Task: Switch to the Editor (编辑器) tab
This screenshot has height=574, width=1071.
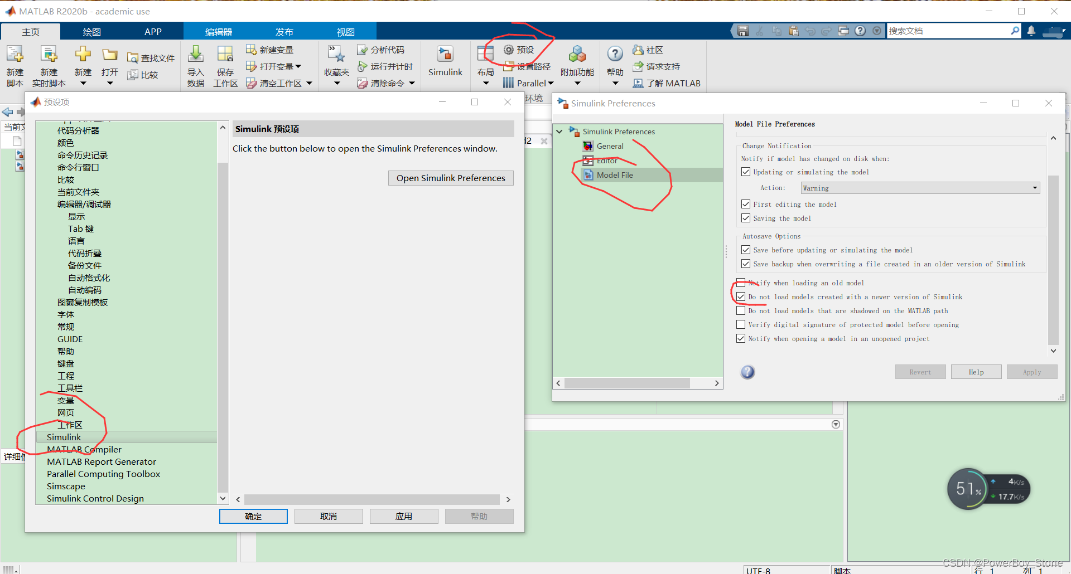Action: pyautogui.click(x=218, y=32)
